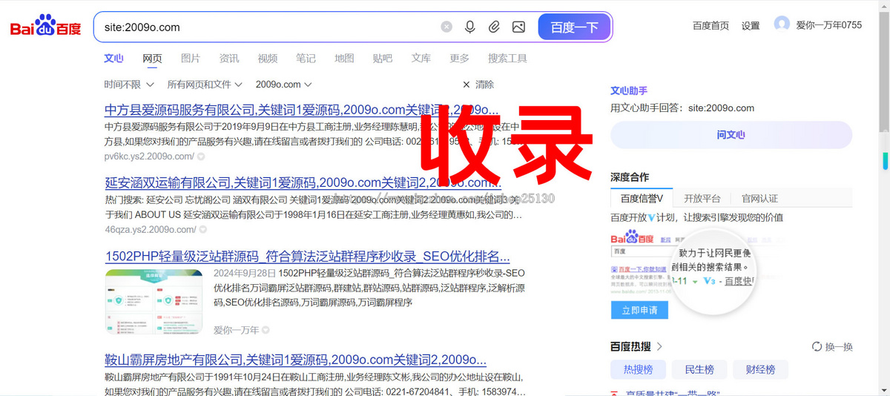890x396 pixels.
Task: Click the Baidu logo
Action: [45, 27]
